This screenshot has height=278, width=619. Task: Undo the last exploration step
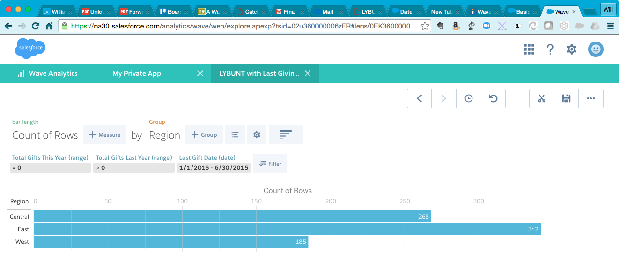click(493, 98)
